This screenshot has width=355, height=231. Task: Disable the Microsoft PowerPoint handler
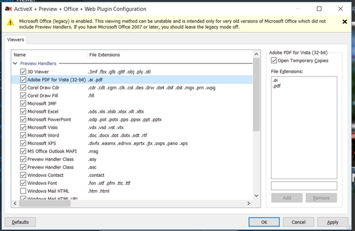click(x=23, y=119)
